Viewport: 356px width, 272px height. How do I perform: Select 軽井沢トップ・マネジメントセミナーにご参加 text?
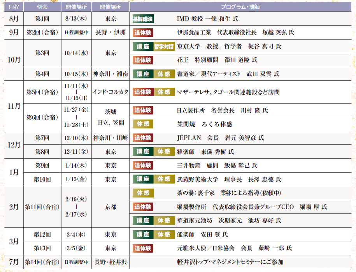230,262
